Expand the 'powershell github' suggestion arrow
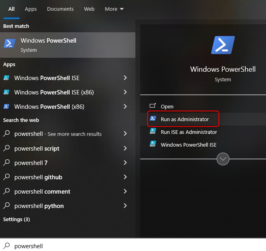The height and width of the screenshot is (251, 266). pos(125,177)
